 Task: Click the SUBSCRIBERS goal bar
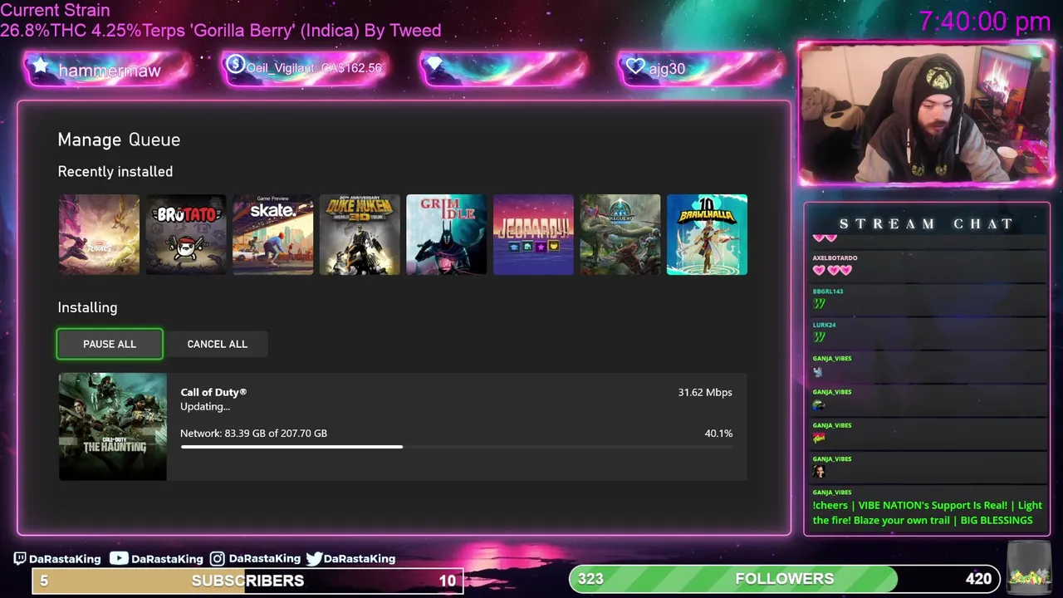point(247,581)
